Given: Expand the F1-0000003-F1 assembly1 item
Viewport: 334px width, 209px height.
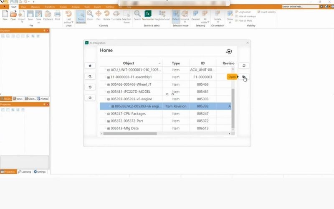Looking at the screenshot, I should (109, 77).
